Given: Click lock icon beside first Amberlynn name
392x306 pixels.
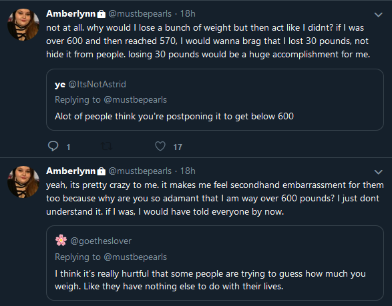Looking at the screenshot, I should tap(102, 14).
